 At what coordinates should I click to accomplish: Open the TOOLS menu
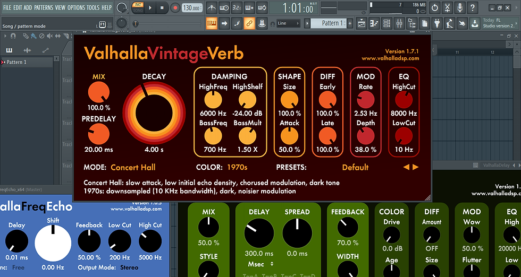93,7
